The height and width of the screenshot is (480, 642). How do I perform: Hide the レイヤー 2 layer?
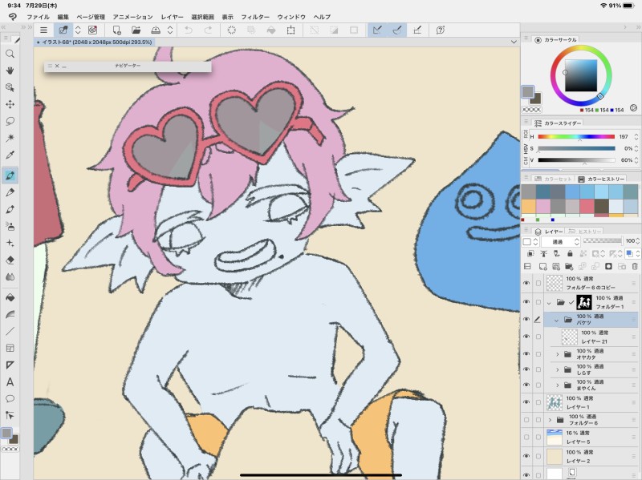526,456
